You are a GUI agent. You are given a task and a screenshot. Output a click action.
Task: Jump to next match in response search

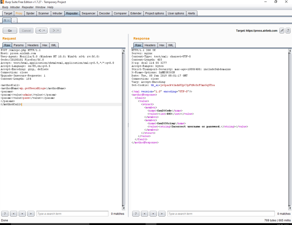coord(162,214)
